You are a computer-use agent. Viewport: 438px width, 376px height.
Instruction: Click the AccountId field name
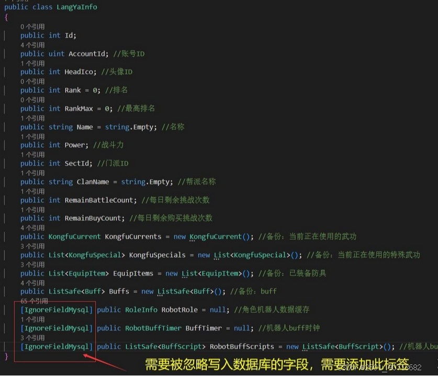click(87, 53)
